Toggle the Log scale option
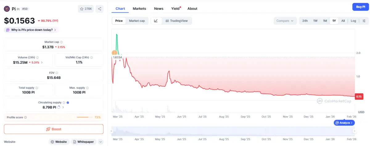The image size is (370, 146). [x=353, y=21]
